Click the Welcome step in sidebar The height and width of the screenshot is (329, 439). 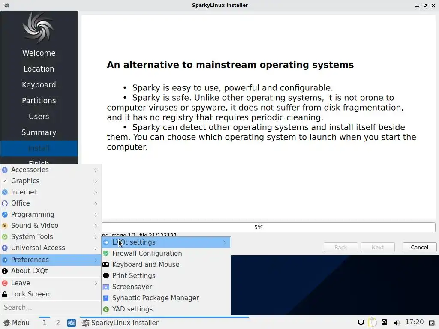[39, 53]
